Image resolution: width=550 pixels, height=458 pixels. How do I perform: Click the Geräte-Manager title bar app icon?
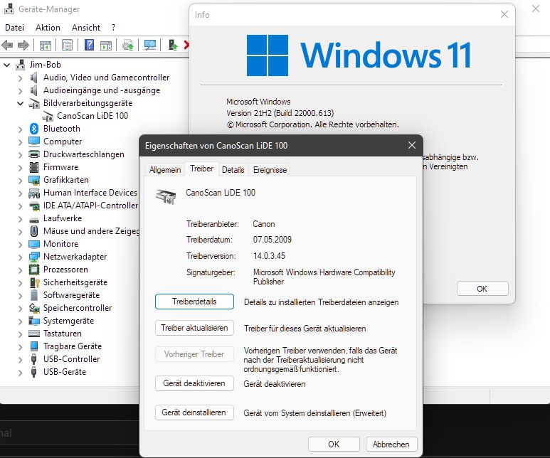point(9,9)
